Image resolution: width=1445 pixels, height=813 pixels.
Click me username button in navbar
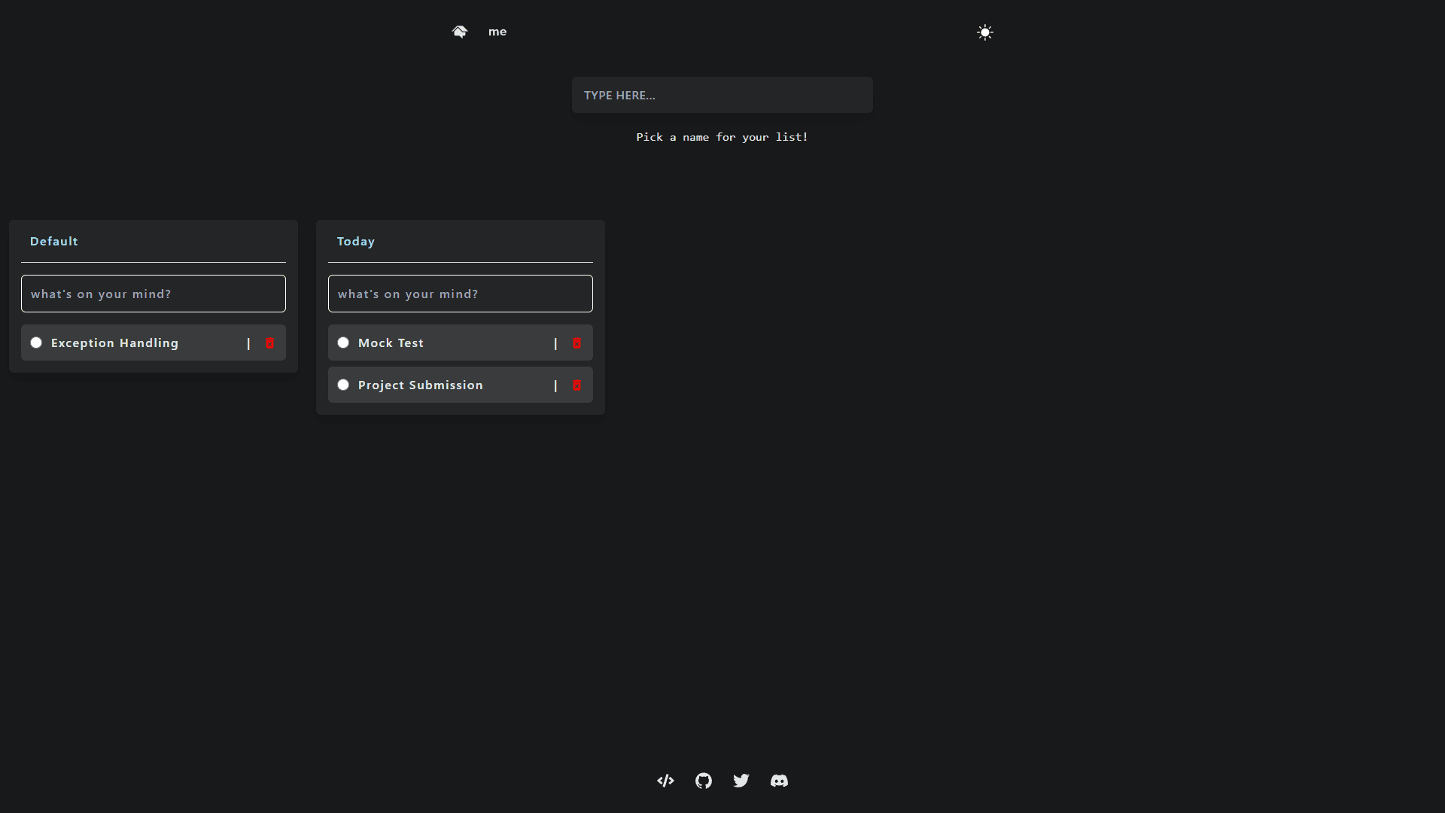pos(497,32)
